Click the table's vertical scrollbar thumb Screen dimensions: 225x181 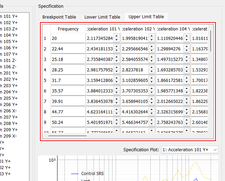(211, 41)
